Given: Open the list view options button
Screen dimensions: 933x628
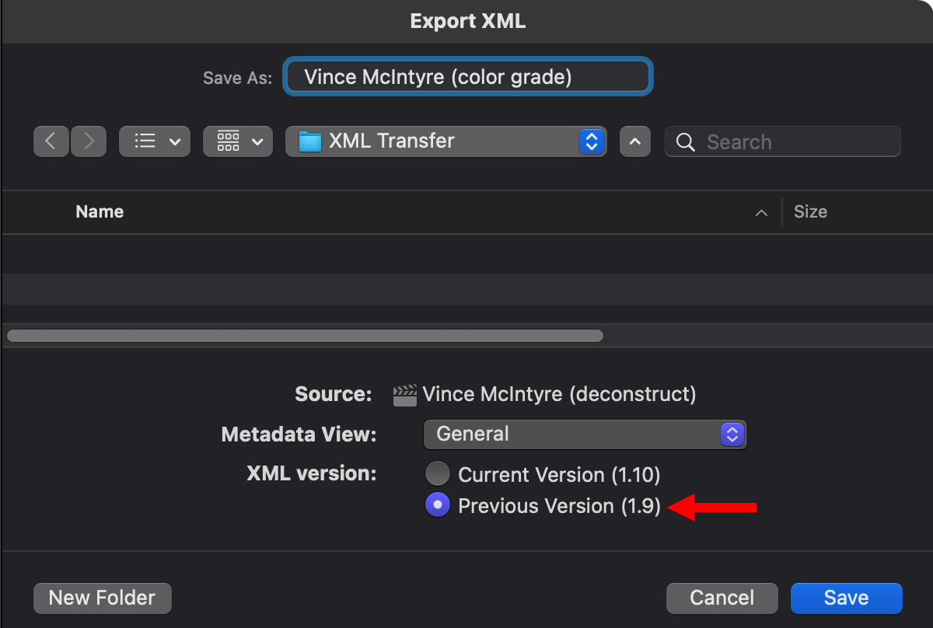Looking at the screenshot, I should (x=155, y=141).
